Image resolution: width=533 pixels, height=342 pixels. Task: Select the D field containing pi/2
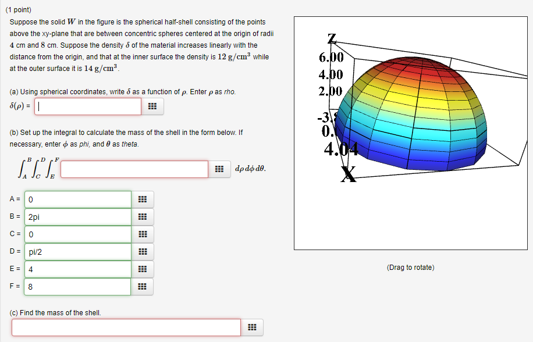[x=77, y=252]
